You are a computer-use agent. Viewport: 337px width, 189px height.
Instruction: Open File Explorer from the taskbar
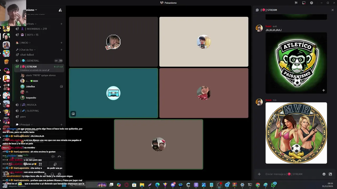pos(142,185)
